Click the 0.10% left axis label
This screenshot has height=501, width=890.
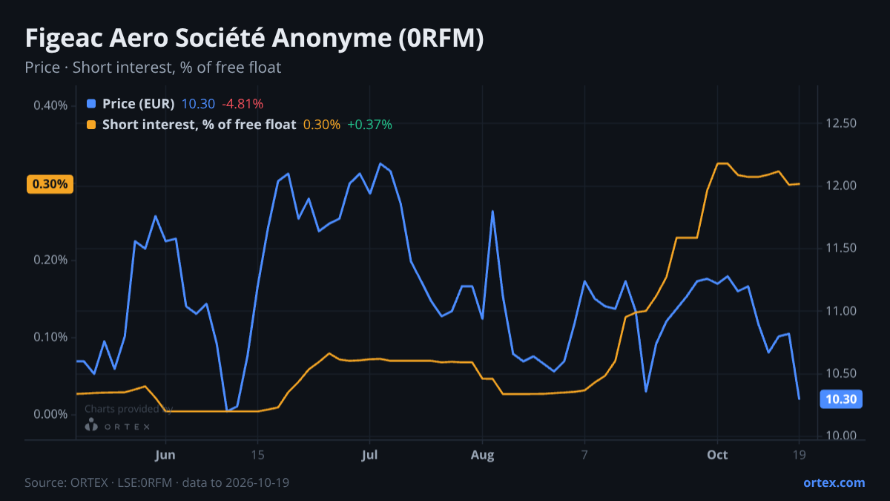point(50,337)
